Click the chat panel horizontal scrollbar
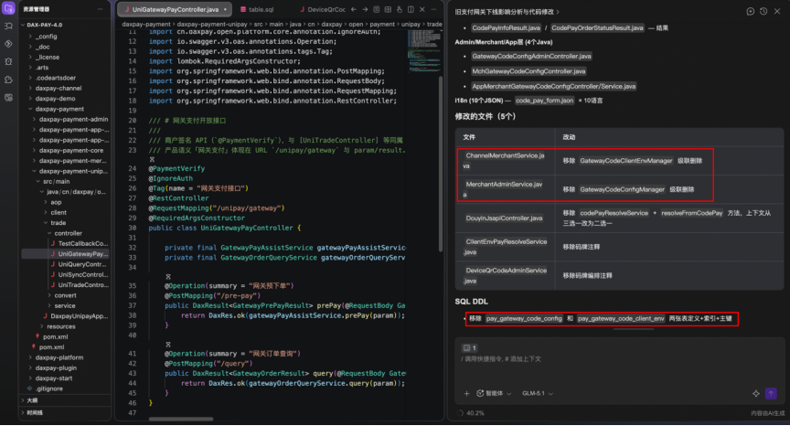Viewport: 790px width, 426px height. click(634, 329)
